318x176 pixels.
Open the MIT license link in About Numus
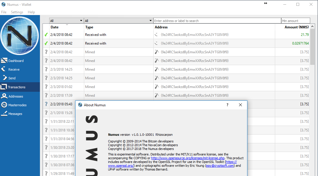(188, 158)
